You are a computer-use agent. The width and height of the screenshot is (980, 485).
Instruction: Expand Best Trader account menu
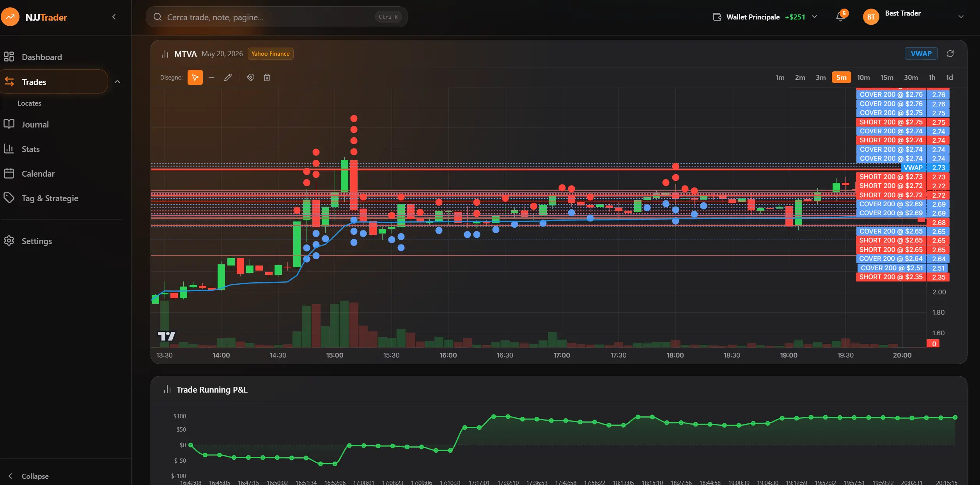click(961, 17)
